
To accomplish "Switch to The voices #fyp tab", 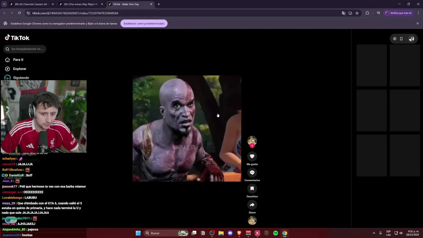I will coord(81,4).
